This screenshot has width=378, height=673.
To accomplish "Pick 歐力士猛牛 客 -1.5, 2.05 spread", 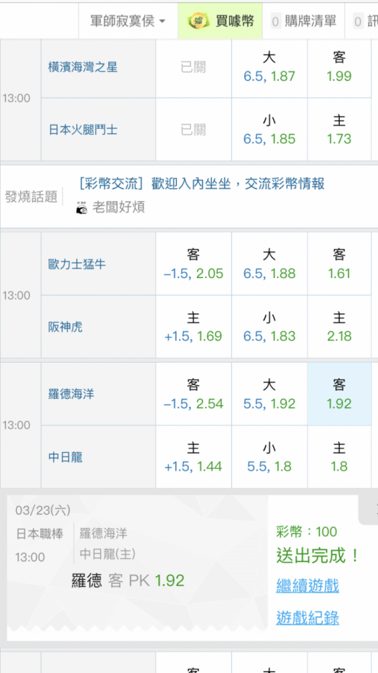I will 194,264.
